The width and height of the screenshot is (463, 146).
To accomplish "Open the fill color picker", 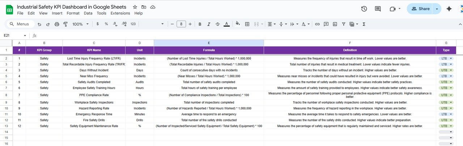I will click(238, 24).
